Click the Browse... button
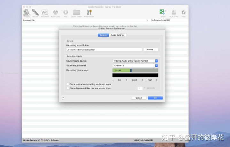230x147 pixels. [x=151, y=50]
